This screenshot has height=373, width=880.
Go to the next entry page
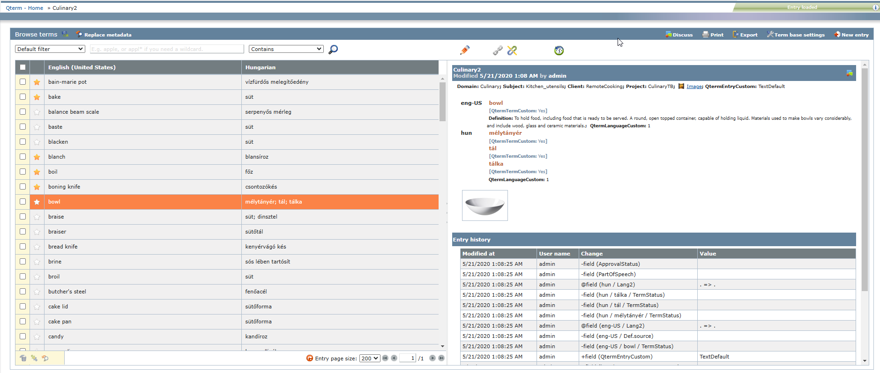[x=432, y=358]
